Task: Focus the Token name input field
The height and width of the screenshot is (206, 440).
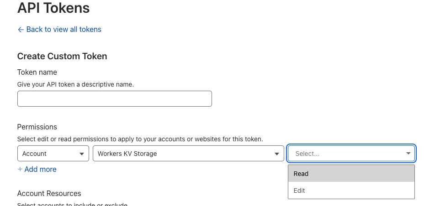Action: coord(114,98)
